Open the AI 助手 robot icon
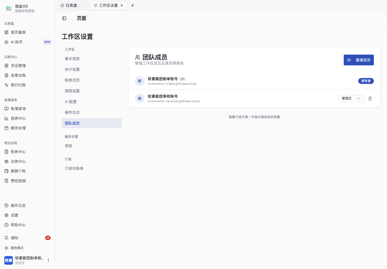Screen dimensions: 387x269 click(x=6, y=42)
